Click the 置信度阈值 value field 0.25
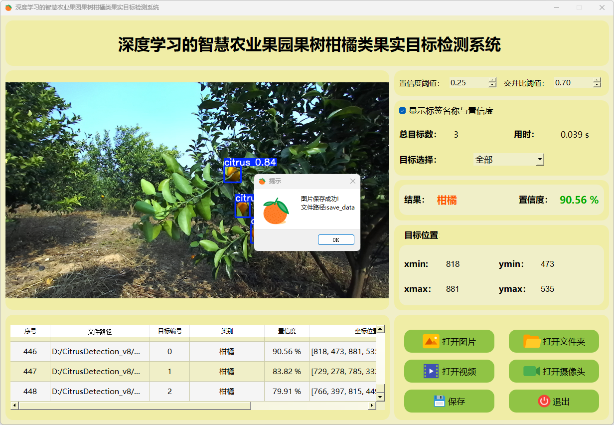Viewport: 614px width, 425px height. pos(467,83)
